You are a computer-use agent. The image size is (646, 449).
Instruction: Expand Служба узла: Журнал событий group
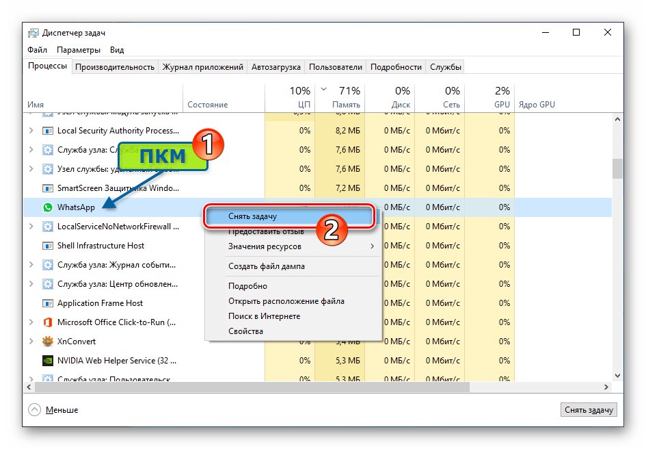pyautogui.click(x=31, y=265)
